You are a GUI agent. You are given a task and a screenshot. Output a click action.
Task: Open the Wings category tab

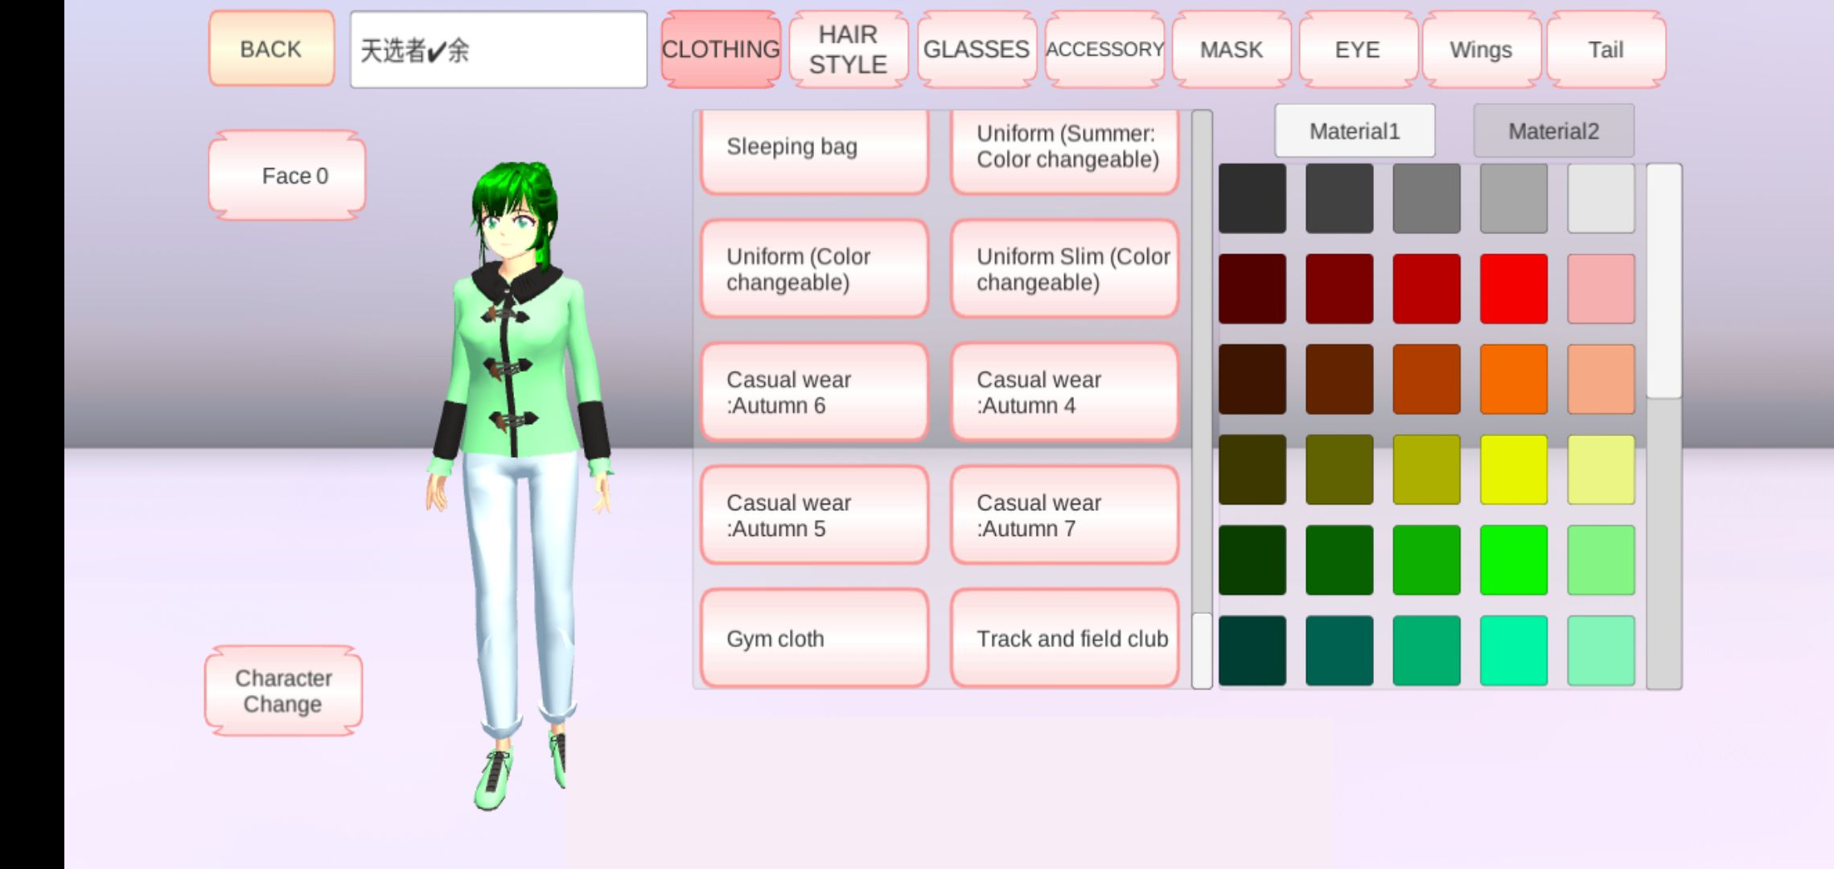[1481, 49]
